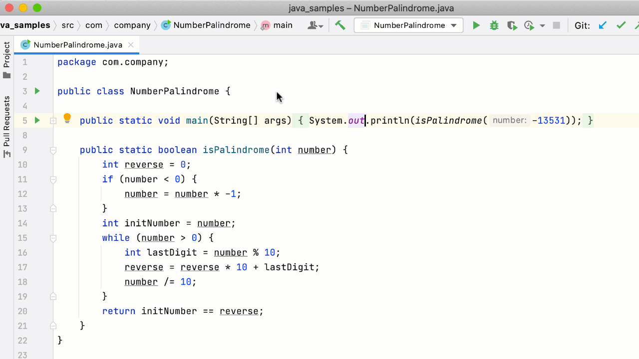Image resolution: width=639 pixels, height=359 pixels.
Task: Click line number 12 in the gutter
Action: 22,194
